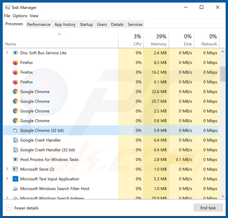
Task: Click the End task button
Action: tap(208, 208)
